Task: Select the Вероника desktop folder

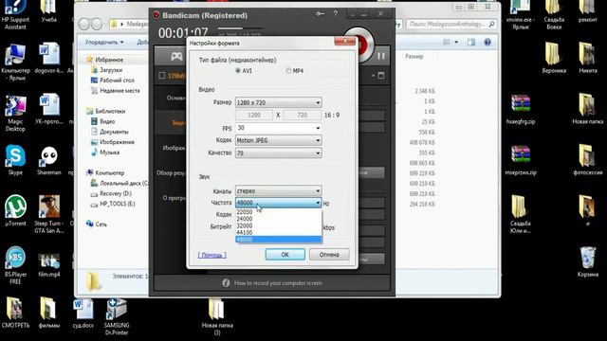Action: coord(554,58)
